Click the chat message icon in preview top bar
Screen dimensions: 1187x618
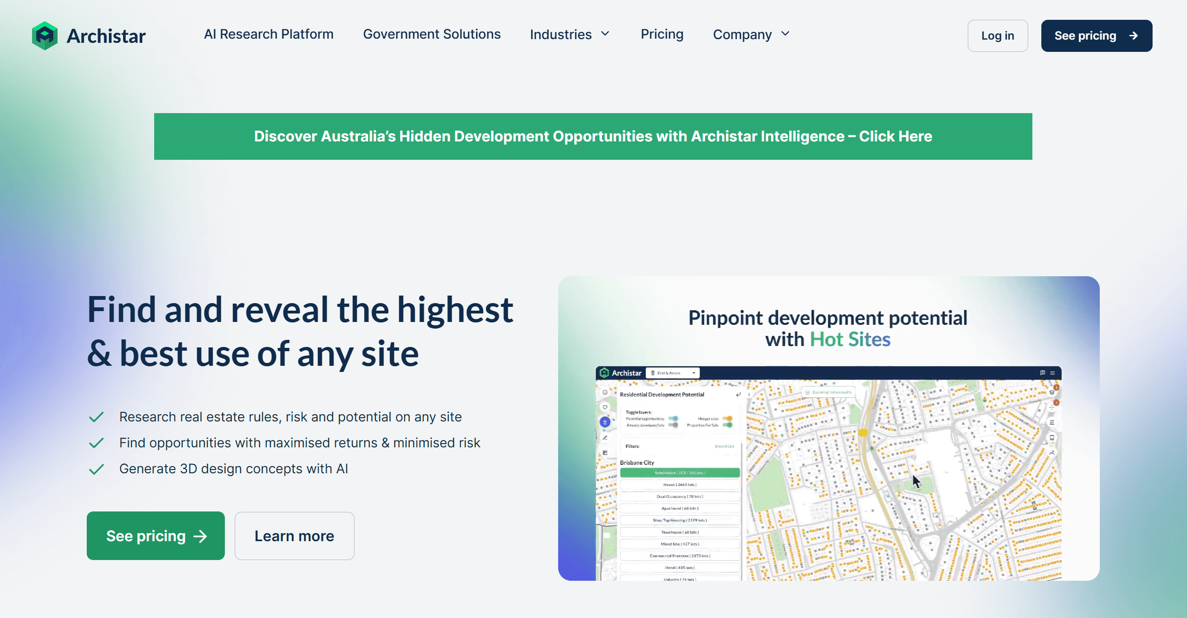click(1043, 373)
